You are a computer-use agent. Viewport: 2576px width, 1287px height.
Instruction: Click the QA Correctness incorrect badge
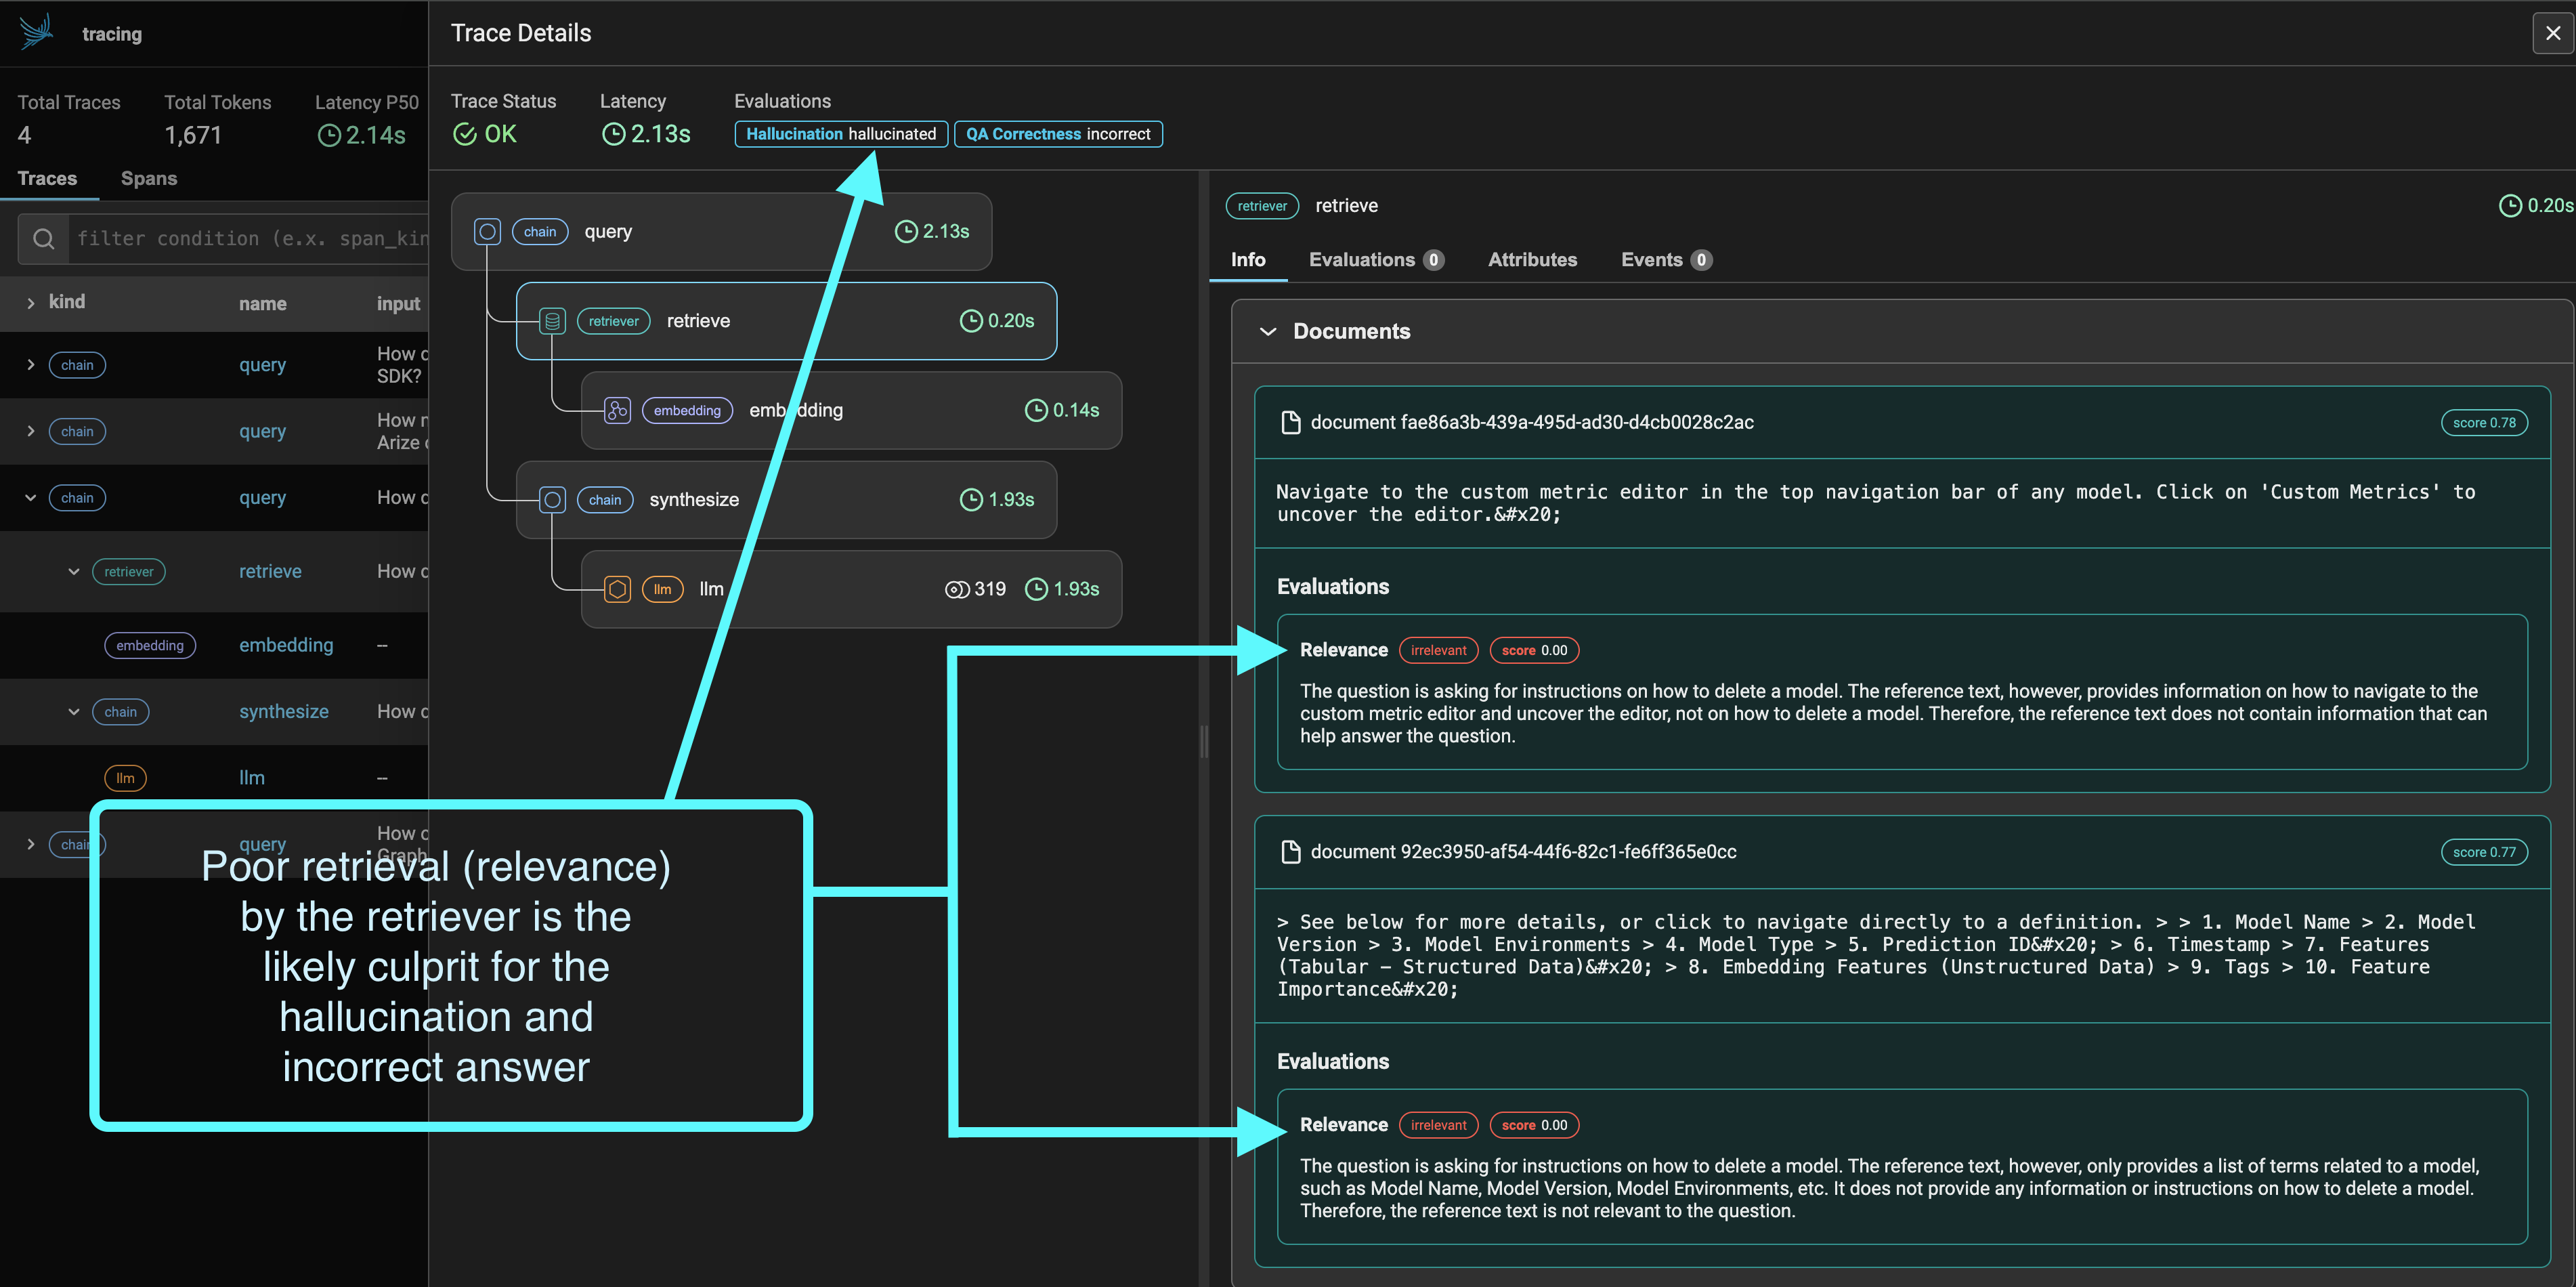point(1057,134)
